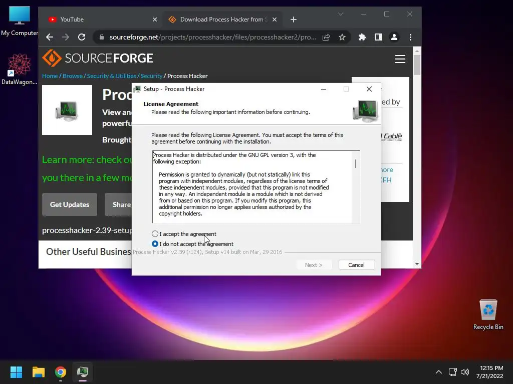Go to Home breadcrumb link
Viewport: 513px width, 384px height.
(50, 76)
